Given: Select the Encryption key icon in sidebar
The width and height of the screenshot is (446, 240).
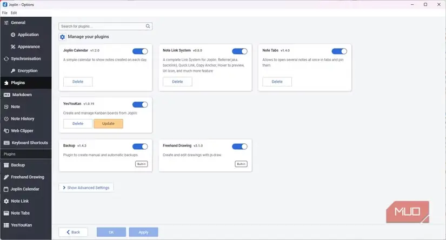Looking at the screenshot, I should (13, 71).
